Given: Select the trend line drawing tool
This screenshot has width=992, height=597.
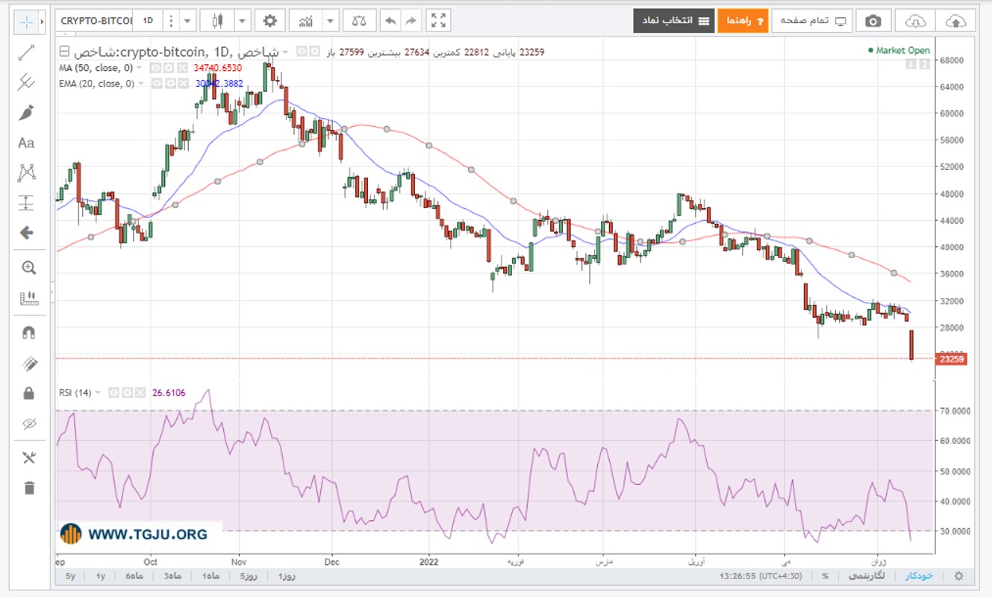Looking at the screenshot, I should click(27, 52).
